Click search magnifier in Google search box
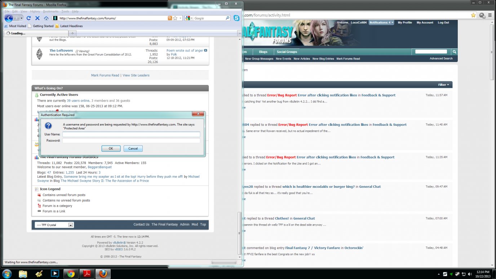This screenshot has height=279, width=496. [227, 18]
